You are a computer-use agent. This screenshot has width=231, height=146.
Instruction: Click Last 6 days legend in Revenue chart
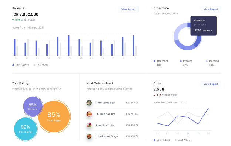click(x=21, y=65)
